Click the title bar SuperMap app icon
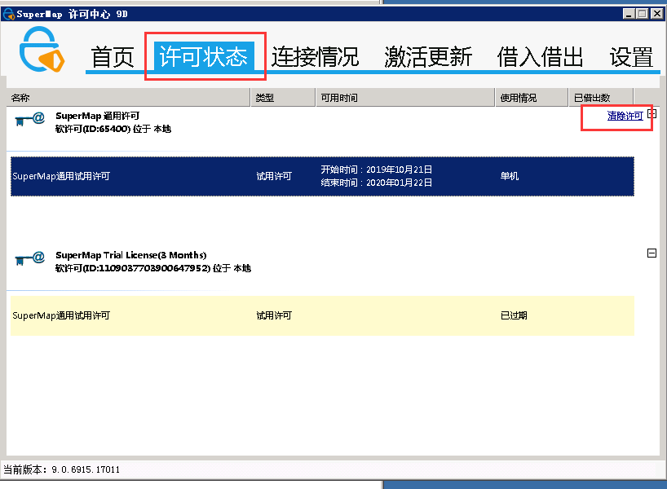This screenshot has height=489, width=667. tap(8, 14)
